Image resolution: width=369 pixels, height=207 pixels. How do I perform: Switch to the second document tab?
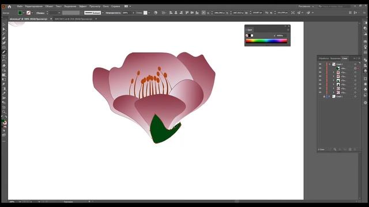74,19
